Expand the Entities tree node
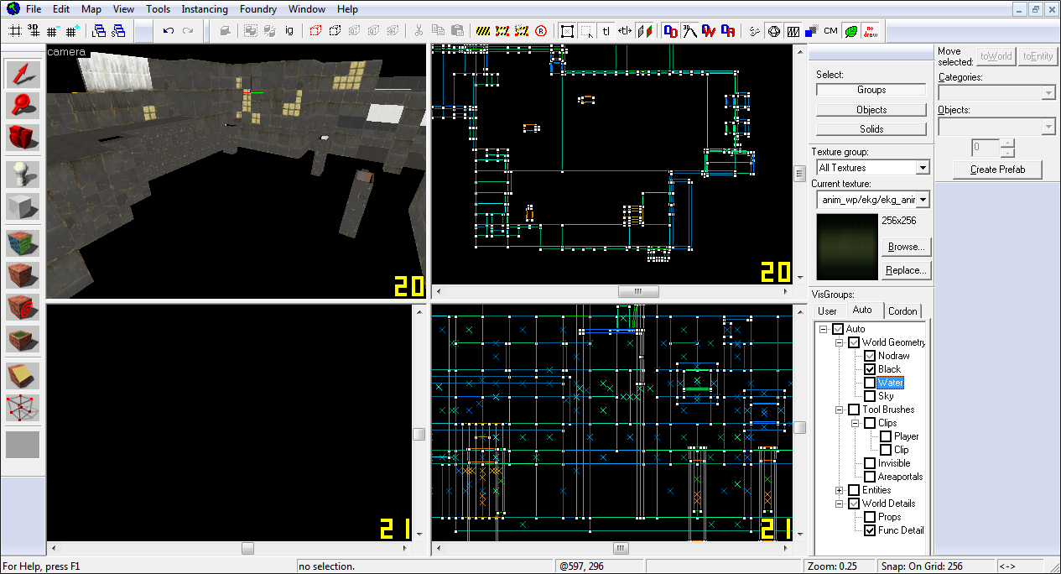Screen dimensions: 1061x574 840,490
